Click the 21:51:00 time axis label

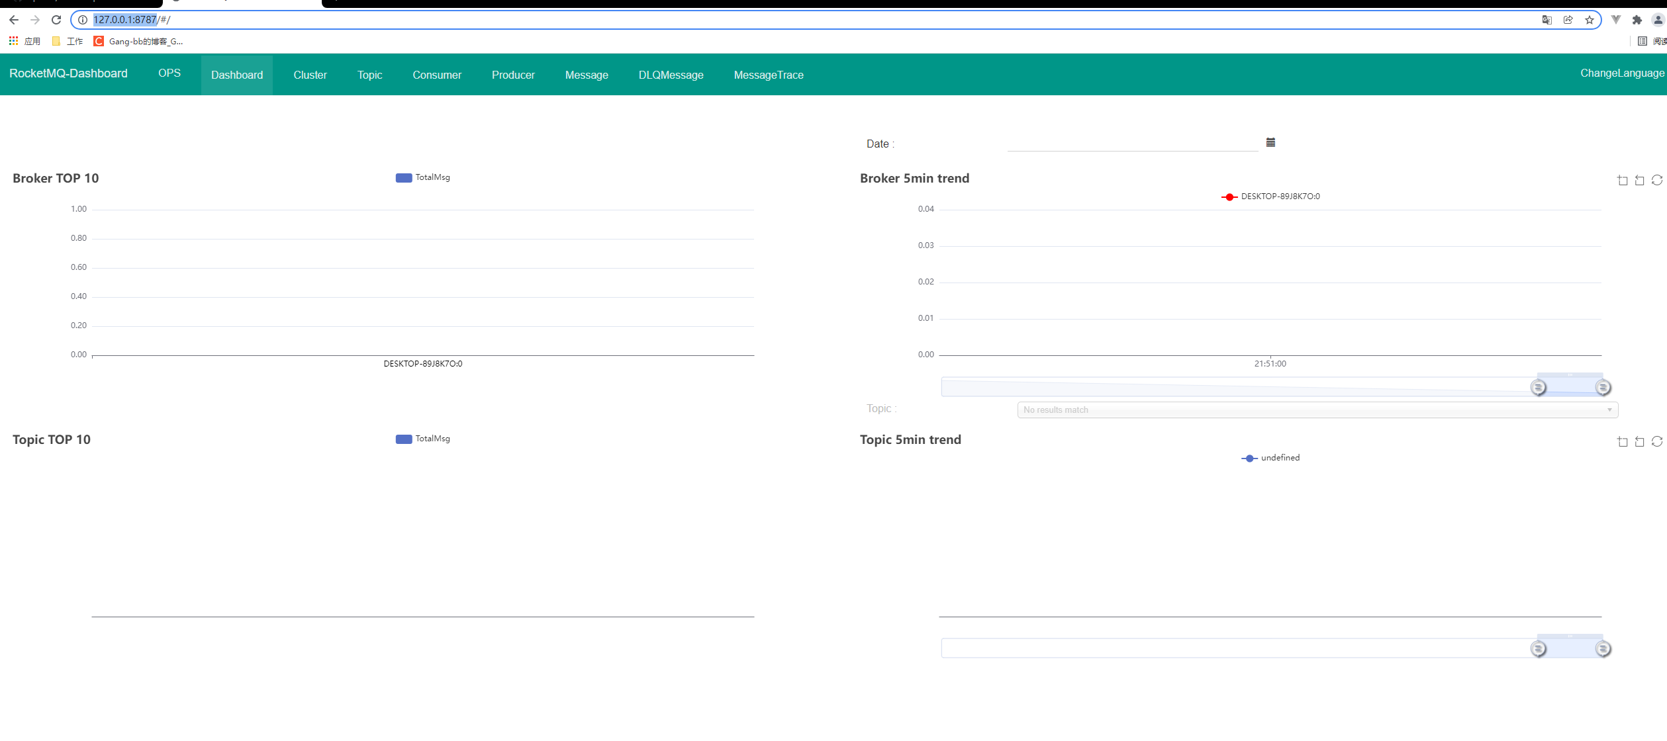point(1270,364)
